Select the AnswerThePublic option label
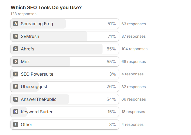The width and height of the screenshot is (191, 135). click(x=39, y=99)
